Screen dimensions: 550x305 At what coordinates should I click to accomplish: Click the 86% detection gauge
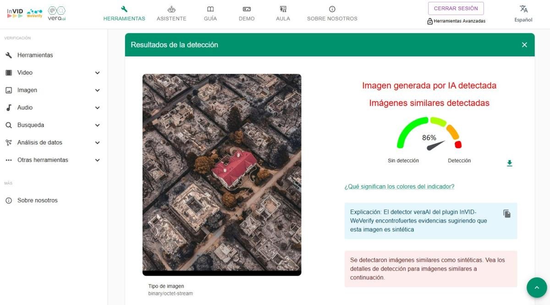429,133
